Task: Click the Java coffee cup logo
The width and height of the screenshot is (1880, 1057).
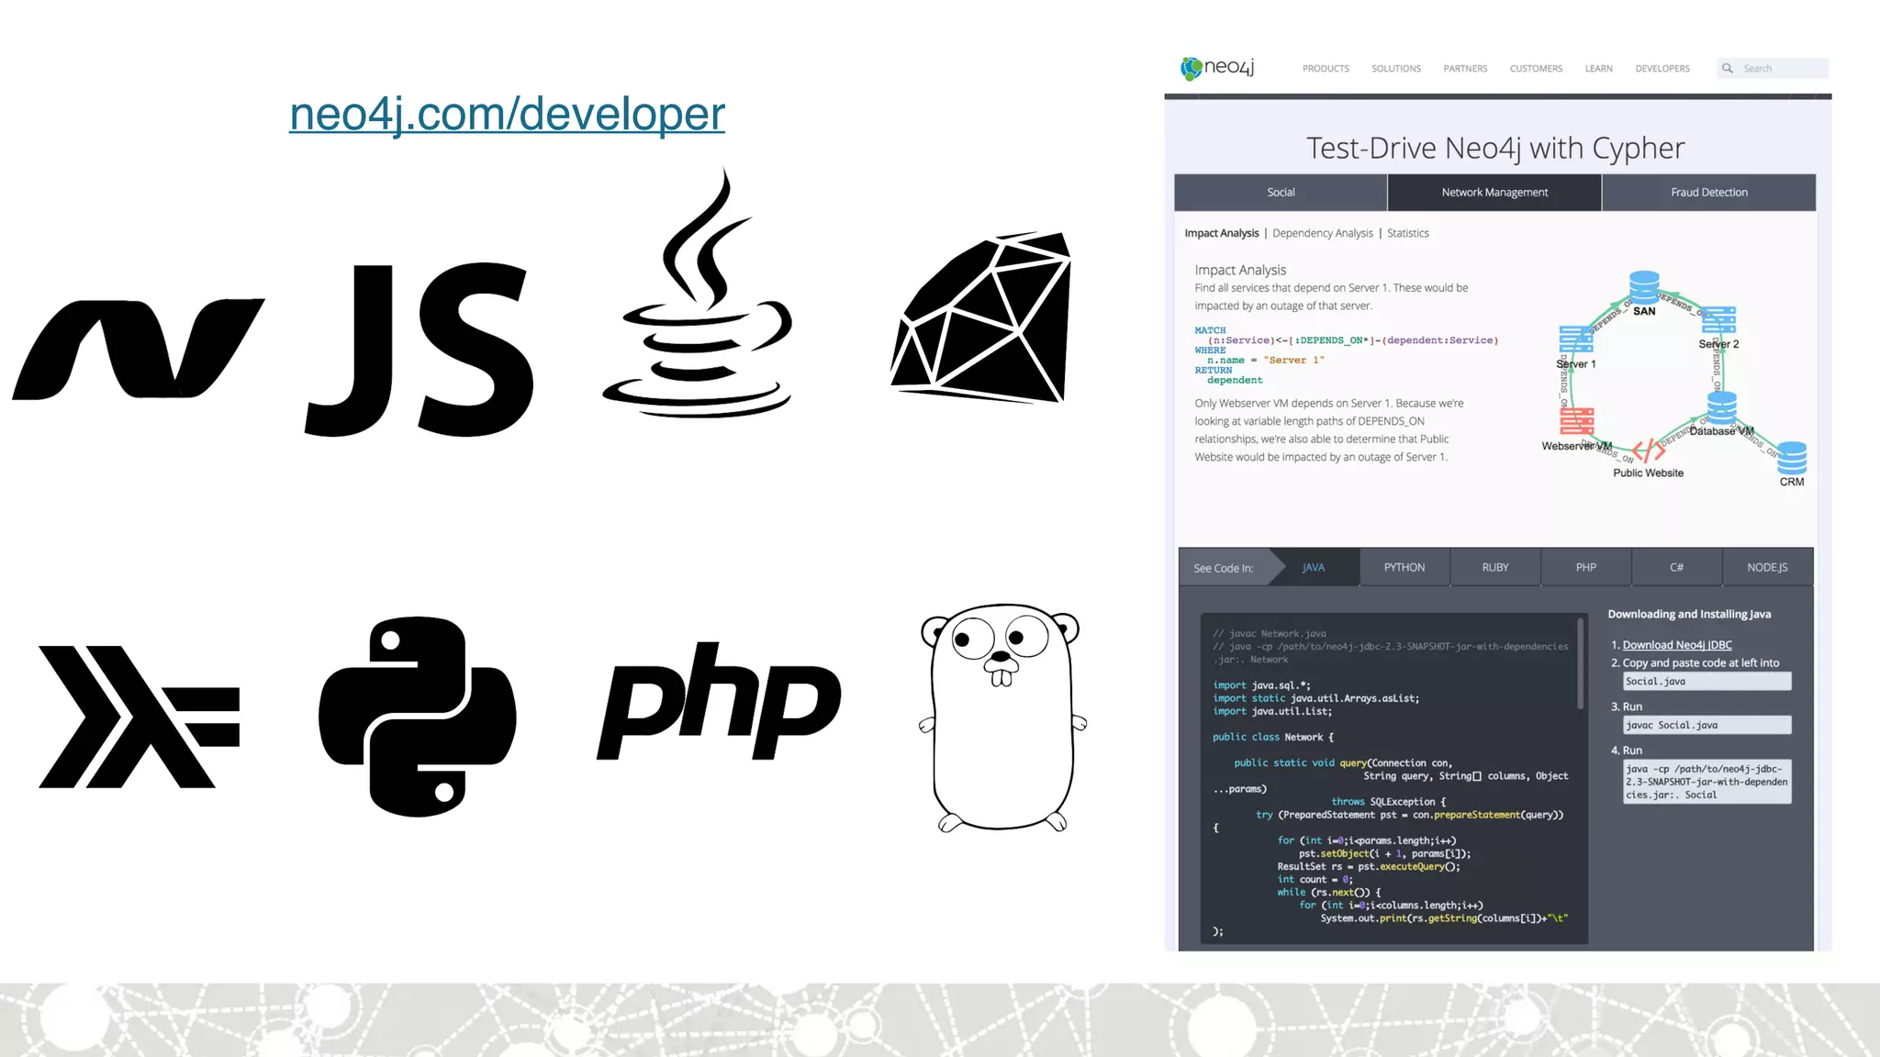Action: click(x=698, y=303)
